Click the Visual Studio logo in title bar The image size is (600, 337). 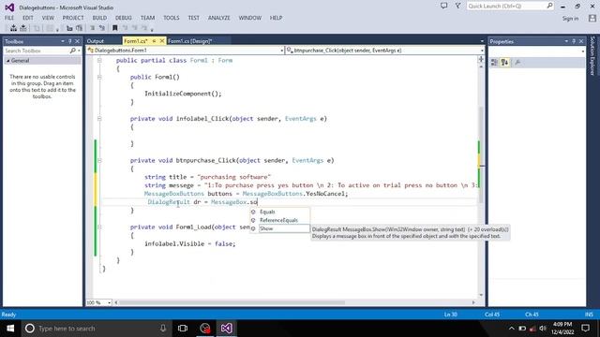click(9, 7)
